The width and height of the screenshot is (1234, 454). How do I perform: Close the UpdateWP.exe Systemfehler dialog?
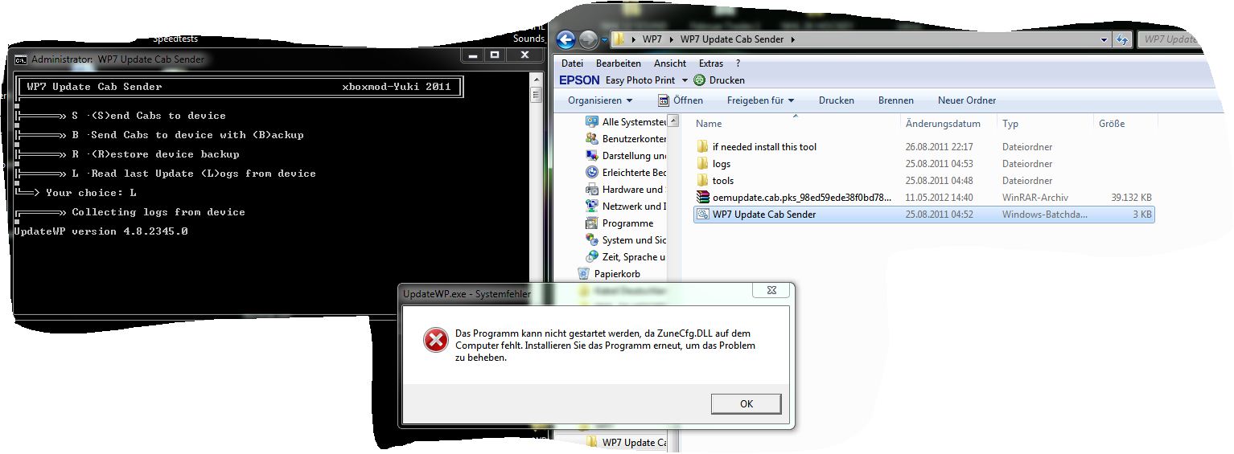771,291
